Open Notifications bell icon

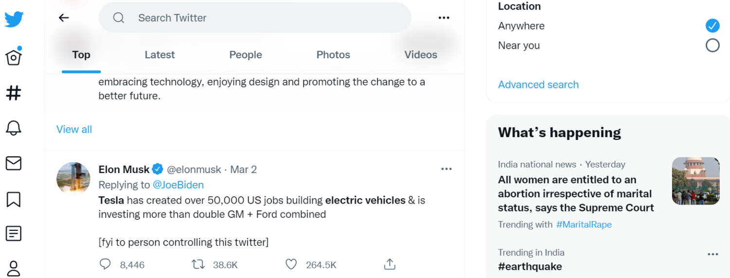coord(14,128)
